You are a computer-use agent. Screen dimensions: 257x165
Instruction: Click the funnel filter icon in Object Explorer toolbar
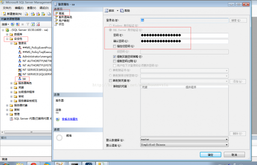point(28,24)
